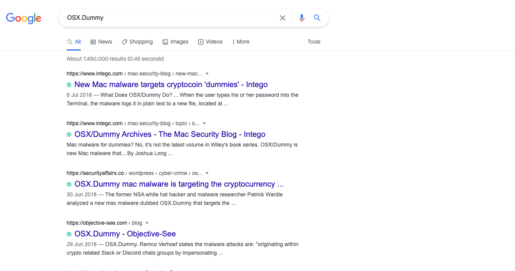Image resolution: width=515 pixels, height=271 pixels.
Task: Click the green checkmark beside 'OSX/Dummy Archives'
Action: click(69, 135)
